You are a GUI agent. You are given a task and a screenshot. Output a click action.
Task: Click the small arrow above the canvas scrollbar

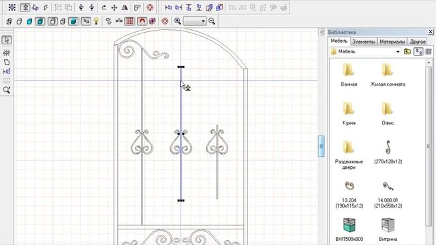point(321,32)
